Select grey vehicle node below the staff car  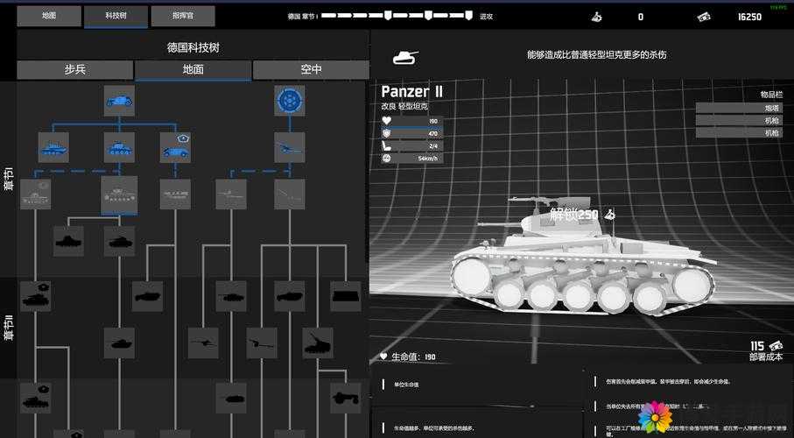tap(175, 194)
